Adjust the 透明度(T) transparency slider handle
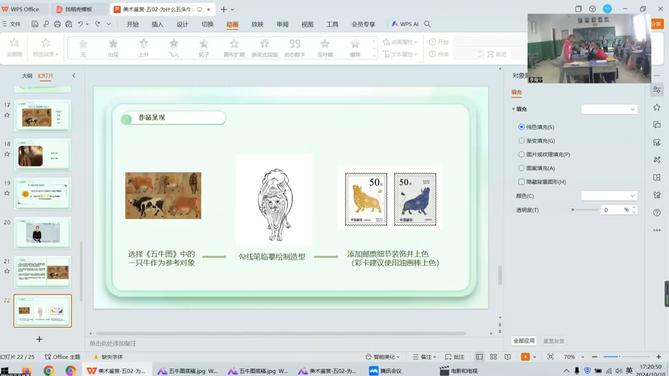Viewport: 669px width, 376px height. (572, 210)
